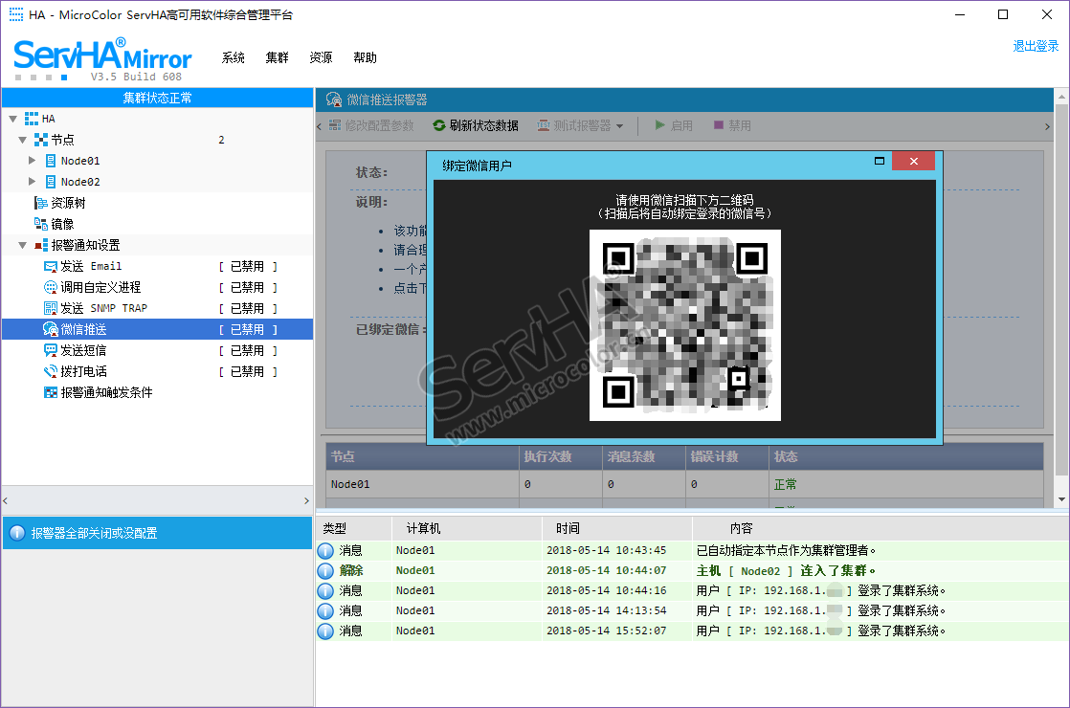The height and width of the screenshot is (708, 1070).
Task: Click the SNMP TRAP icon
Action: click(51, 308)
